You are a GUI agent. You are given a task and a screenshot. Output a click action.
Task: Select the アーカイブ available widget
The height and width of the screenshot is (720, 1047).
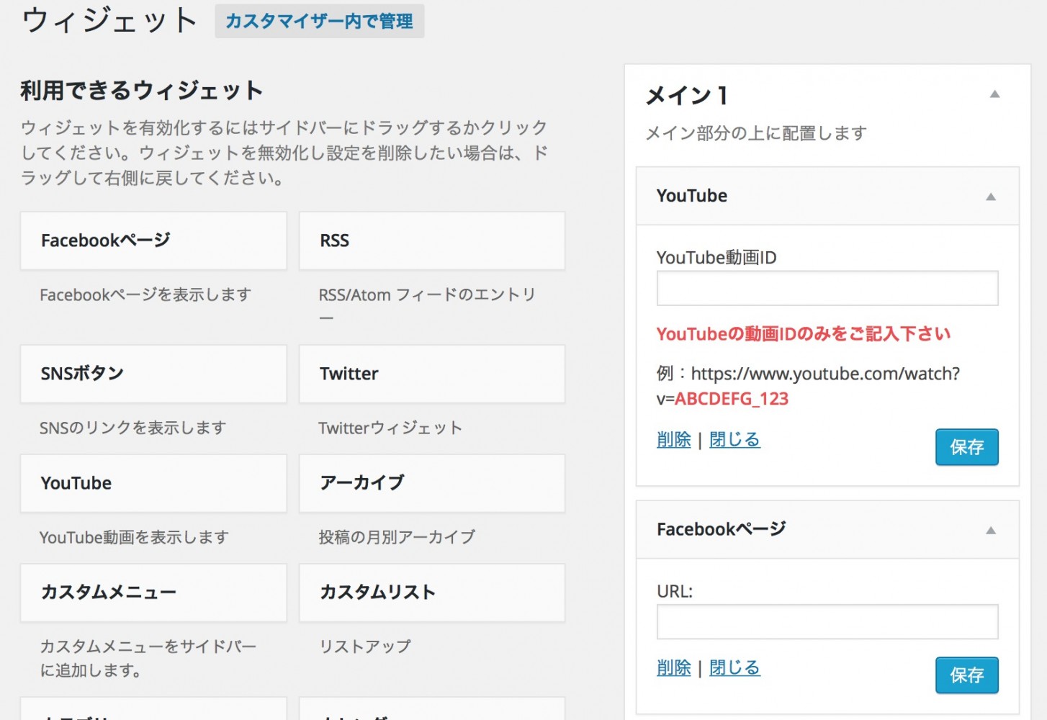click(x=432, y=483)
